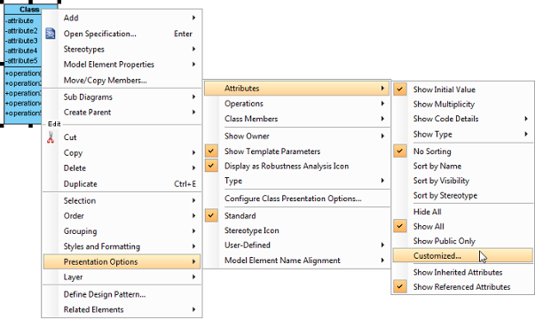
Task: Select -attribute5 in the class shape
Action: click(21, 60)
